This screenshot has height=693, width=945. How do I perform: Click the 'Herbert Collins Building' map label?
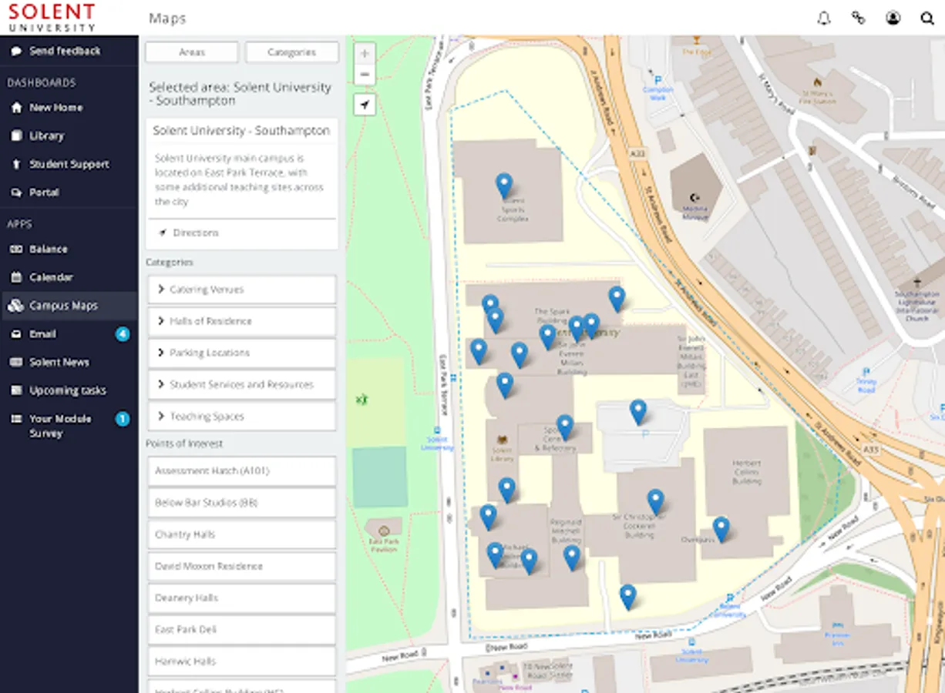coord(746,472)
